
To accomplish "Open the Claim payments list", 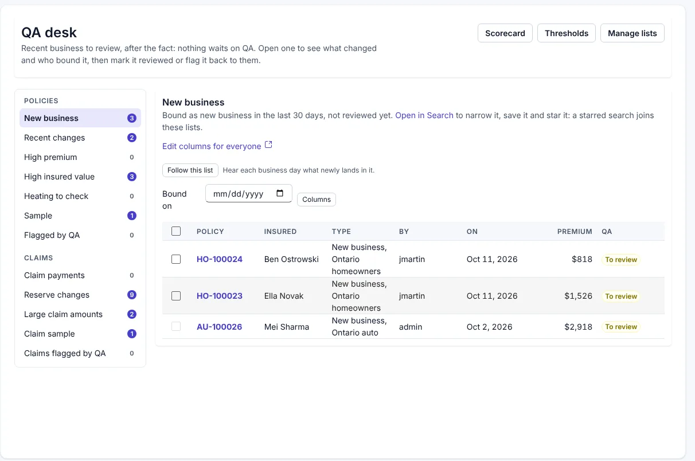I will 80,275.
